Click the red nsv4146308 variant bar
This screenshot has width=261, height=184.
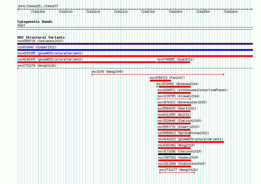coord(87,62)
